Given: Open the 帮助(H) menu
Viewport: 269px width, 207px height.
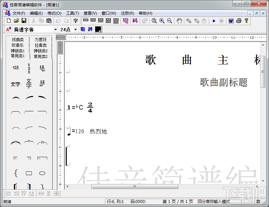Looking at the screenshot, I should coord(145,13).
